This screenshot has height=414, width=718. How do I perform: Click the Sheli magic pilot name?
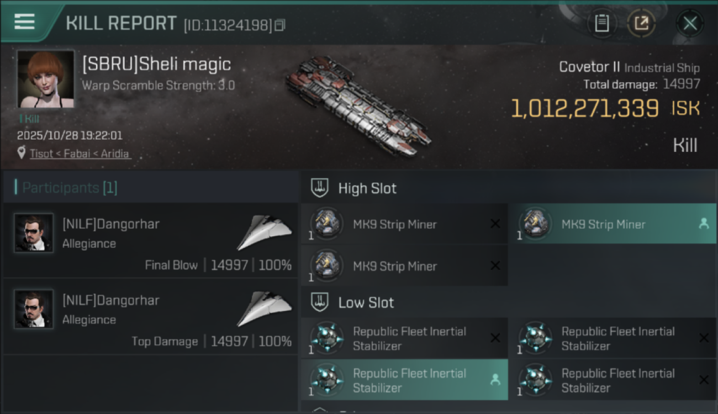tap(156, 65)
